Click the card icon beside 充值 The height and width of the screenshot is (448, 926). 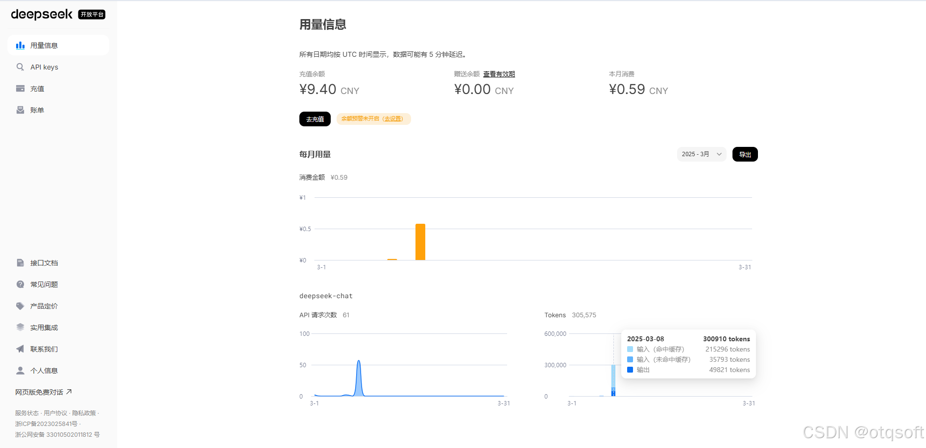coord(20,89)
